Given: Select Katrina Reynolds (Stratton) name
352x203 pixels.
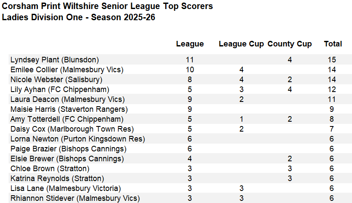Looking at the screenshot, I should (x=57, y=178).
